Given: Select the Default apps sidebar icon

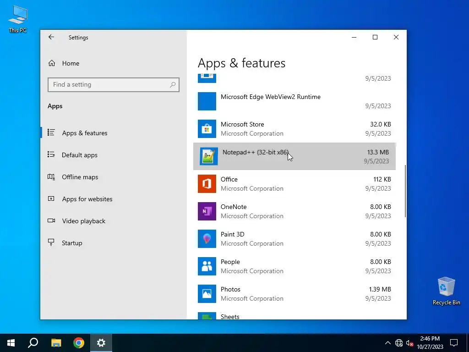Looking at the screenshot, I should [x=51, y=155].
